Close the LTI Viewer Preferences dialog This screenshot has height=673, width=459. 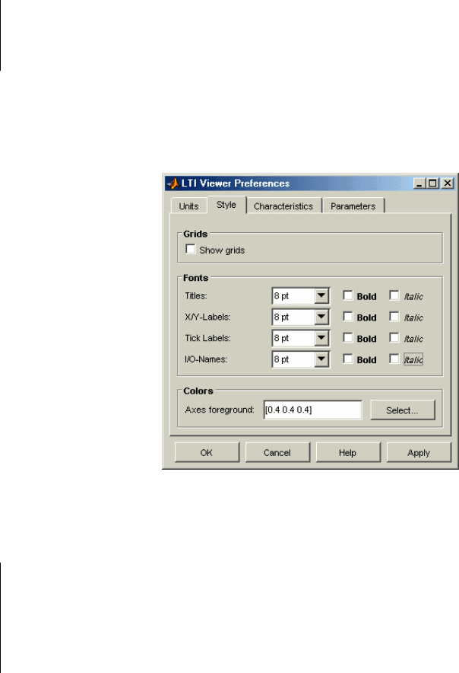(448, 183)
